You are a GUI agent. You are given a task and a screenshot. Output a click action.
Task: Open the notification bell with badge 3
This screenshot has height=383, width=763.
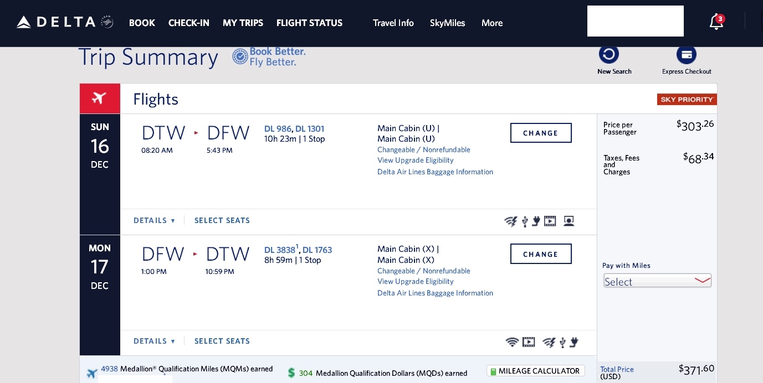pos(715,22)
